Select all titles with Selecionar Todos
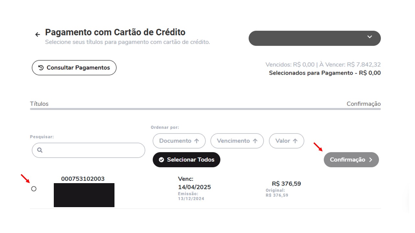The width and height of the screenshot is (415, 233). pyautogui.click(x=186, y=160)
